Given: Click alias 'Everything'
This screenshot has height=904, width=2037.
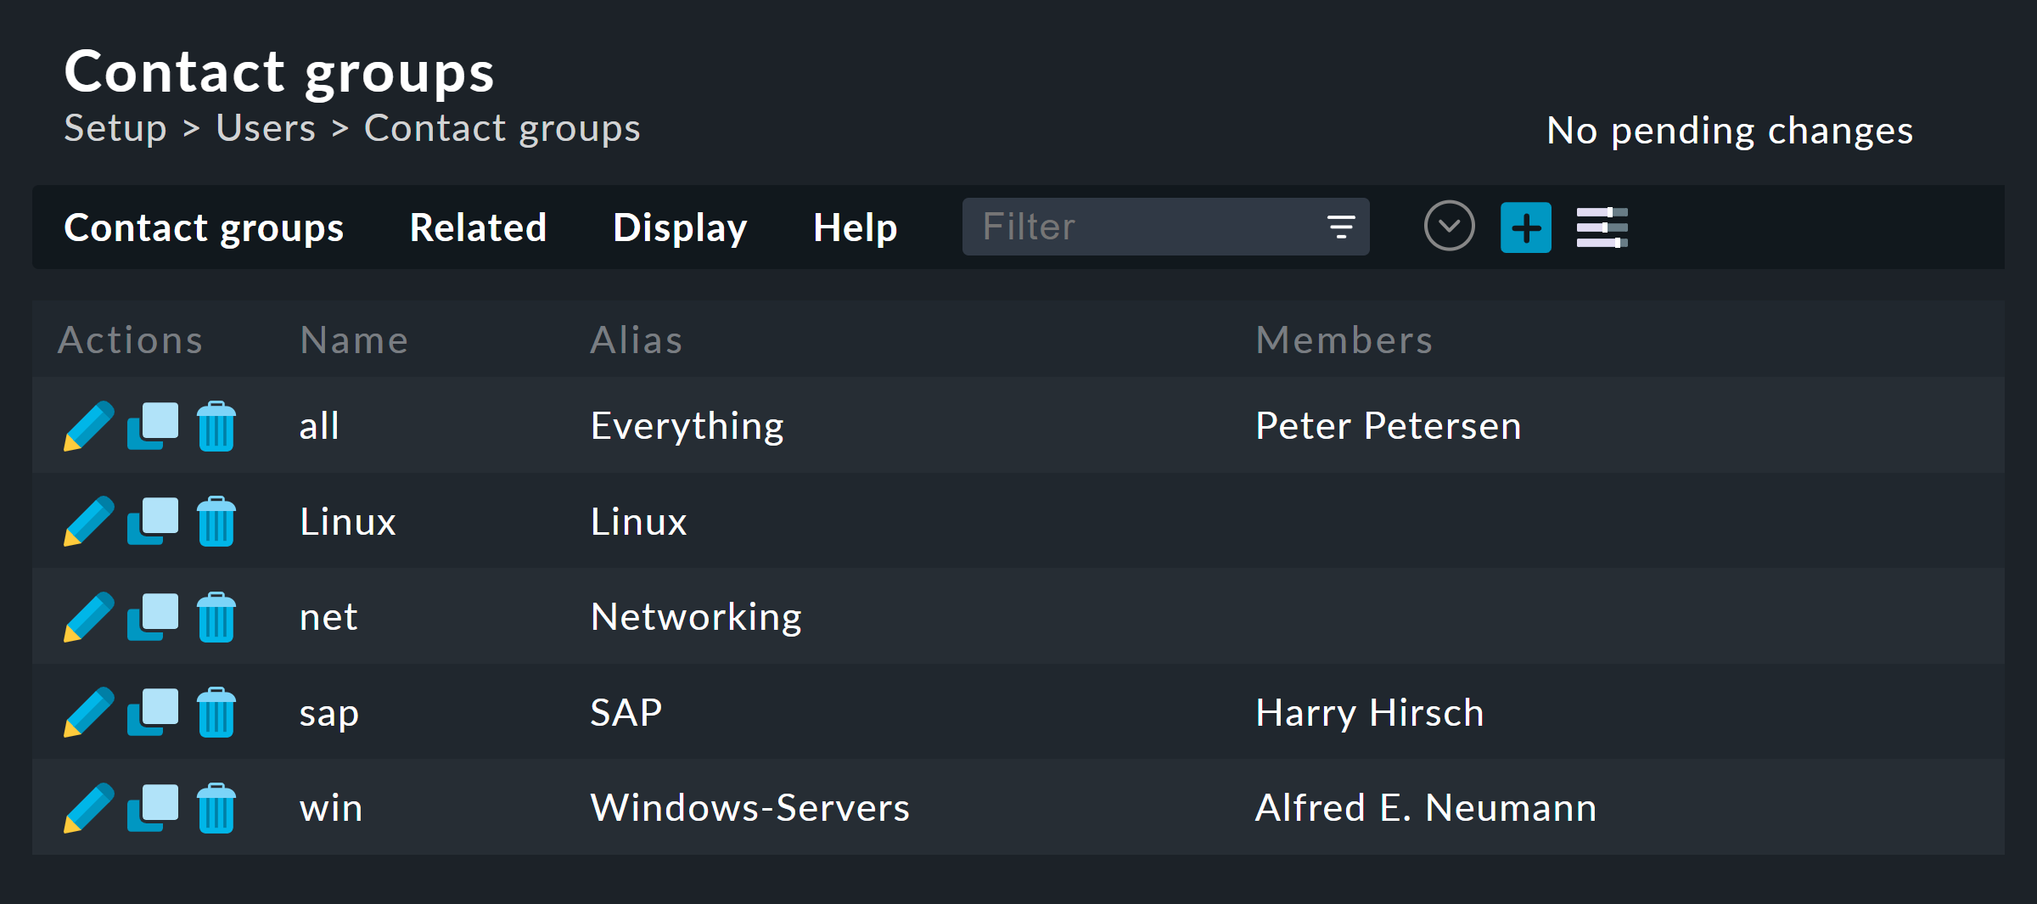Looking at the screenshot, I should [687, 427].
